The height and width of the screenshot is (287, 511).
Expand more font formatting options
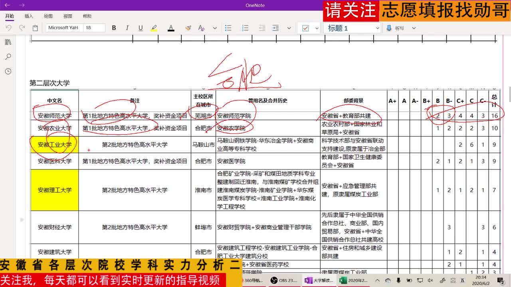(x=215, y=28)
